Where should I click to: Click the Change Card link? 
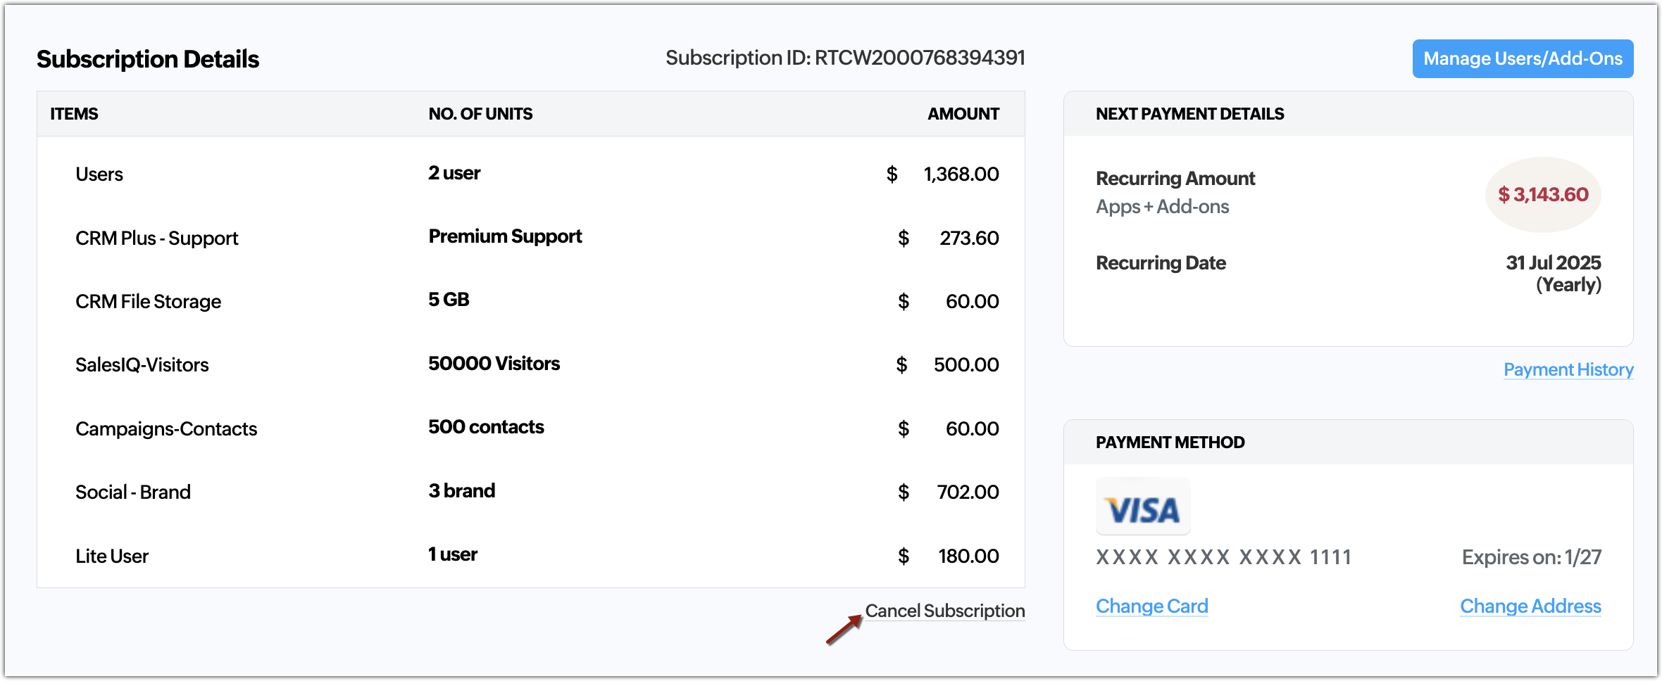pyautogui.click(x=1151, y=606)
